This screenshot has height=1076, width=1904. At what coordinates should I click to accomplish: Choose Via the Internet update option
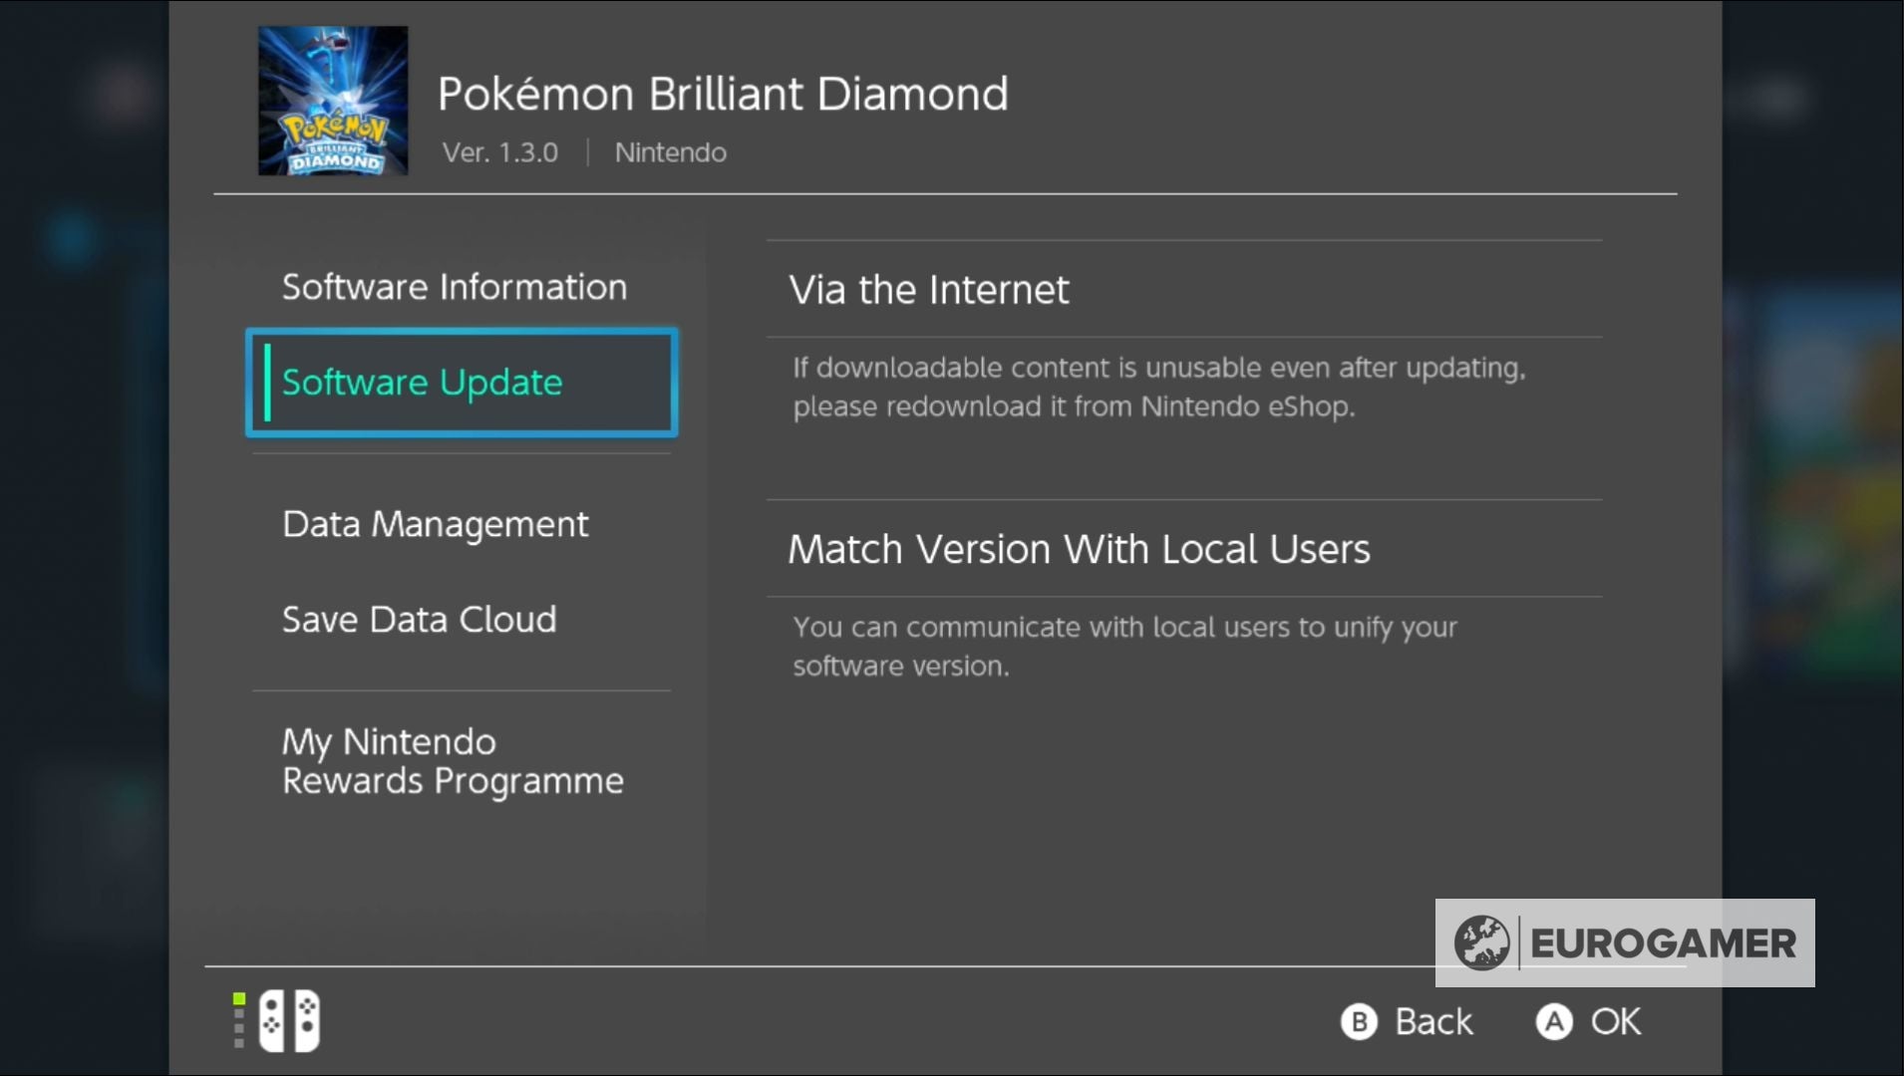[929, 290]
